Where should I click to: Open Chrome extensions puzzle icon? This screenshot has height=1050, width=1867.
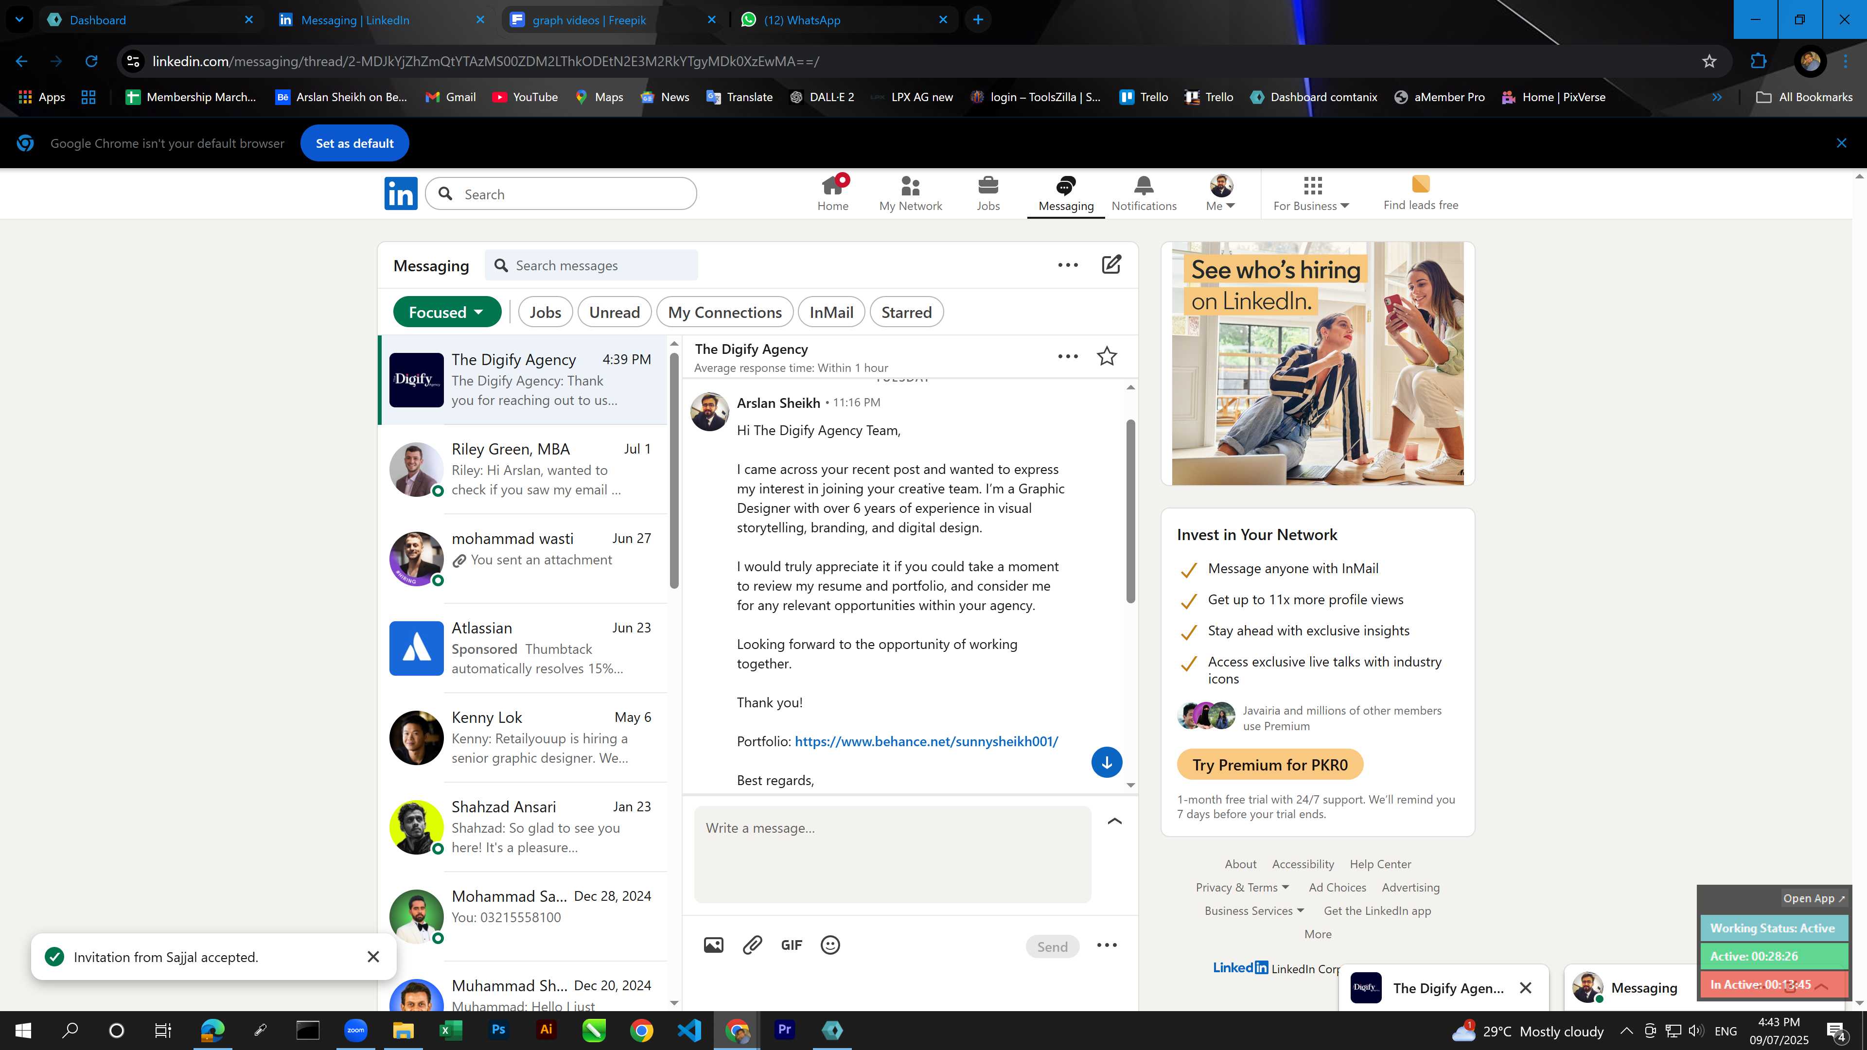coord(1759,62)
